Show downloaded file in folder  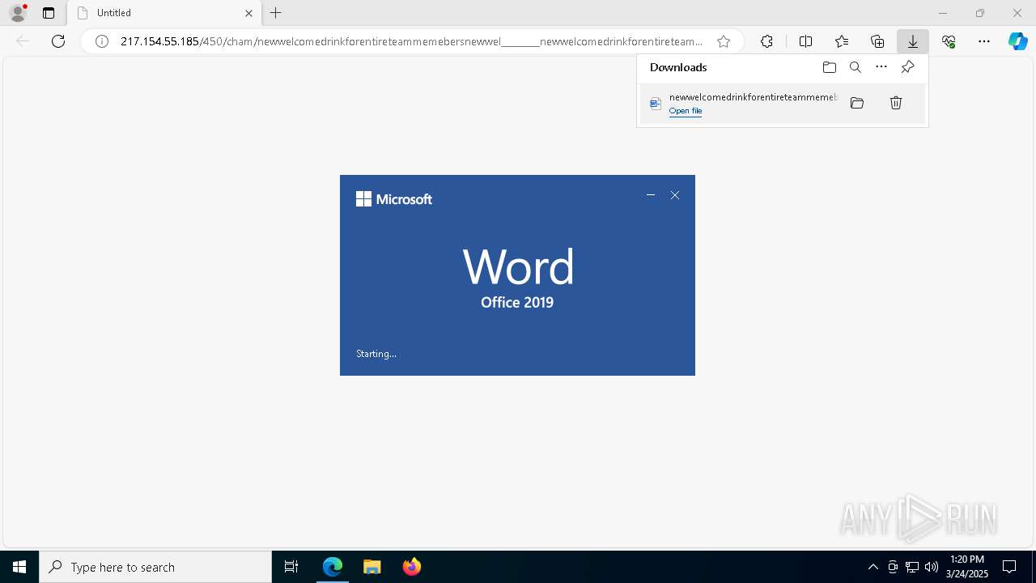click(857, 103)
